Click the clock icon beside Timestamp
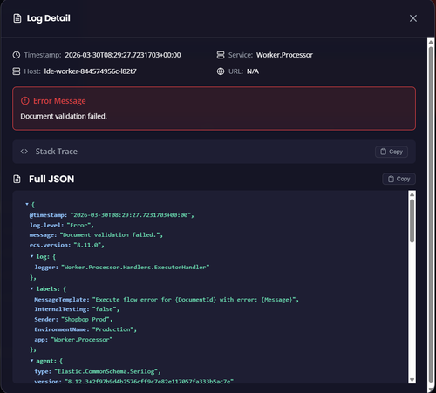The image size is (436, 393). (x=17, y=55)
